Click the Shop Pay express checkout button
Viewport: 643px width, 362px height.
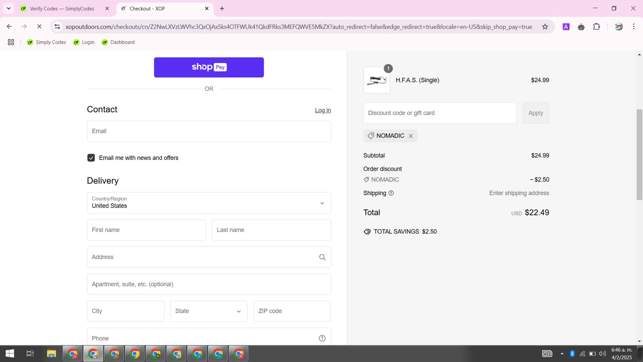click(209, 67)
